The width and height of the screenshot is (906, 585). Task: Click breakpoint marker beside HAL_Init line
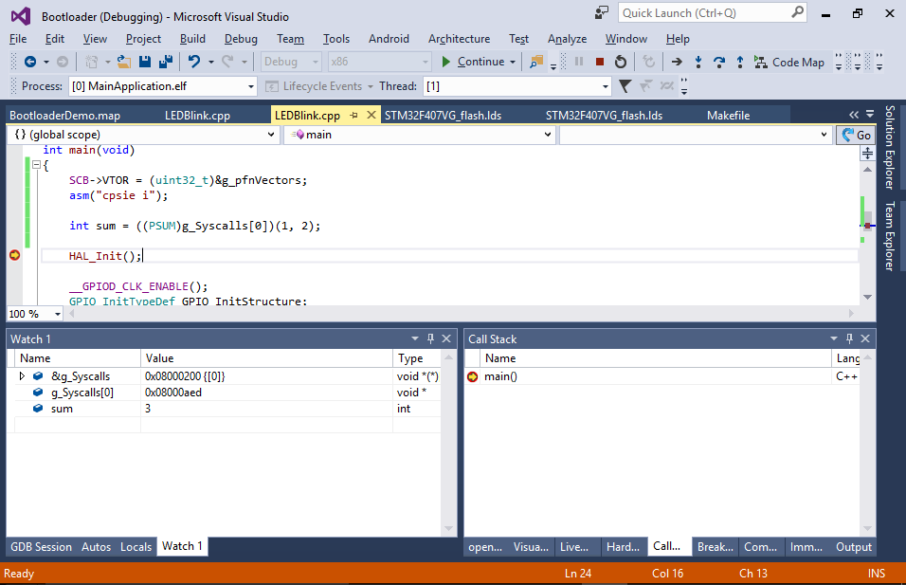[x=14, y=255]
